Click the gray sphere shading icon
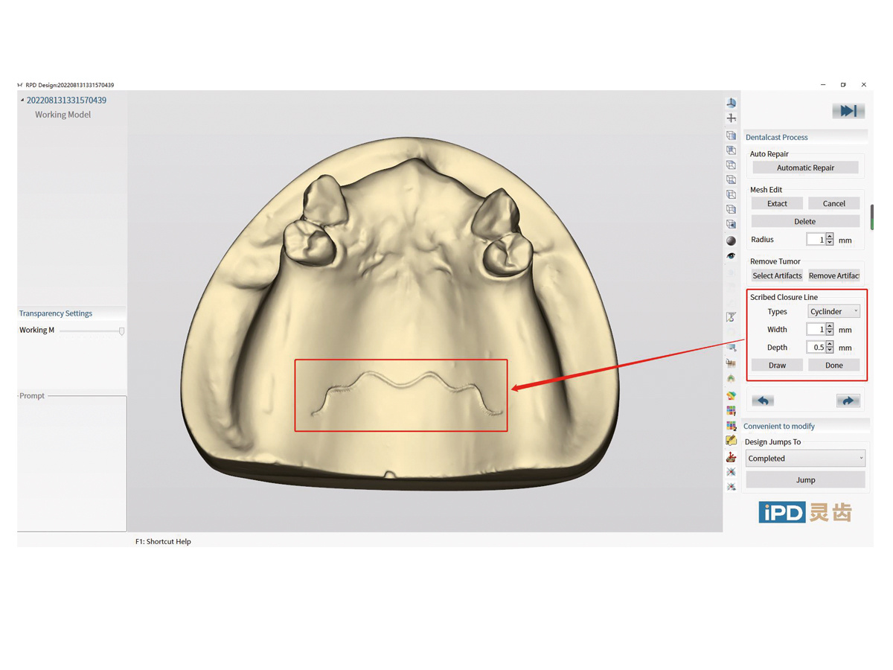Screen dimensions: 893x670 point(732,240)
